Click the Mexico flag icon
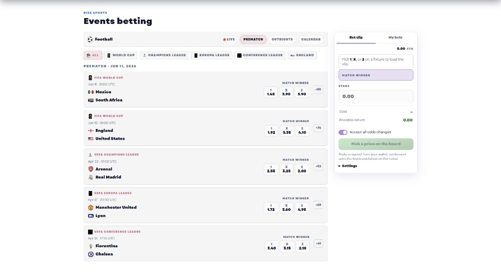 (91, 92)
